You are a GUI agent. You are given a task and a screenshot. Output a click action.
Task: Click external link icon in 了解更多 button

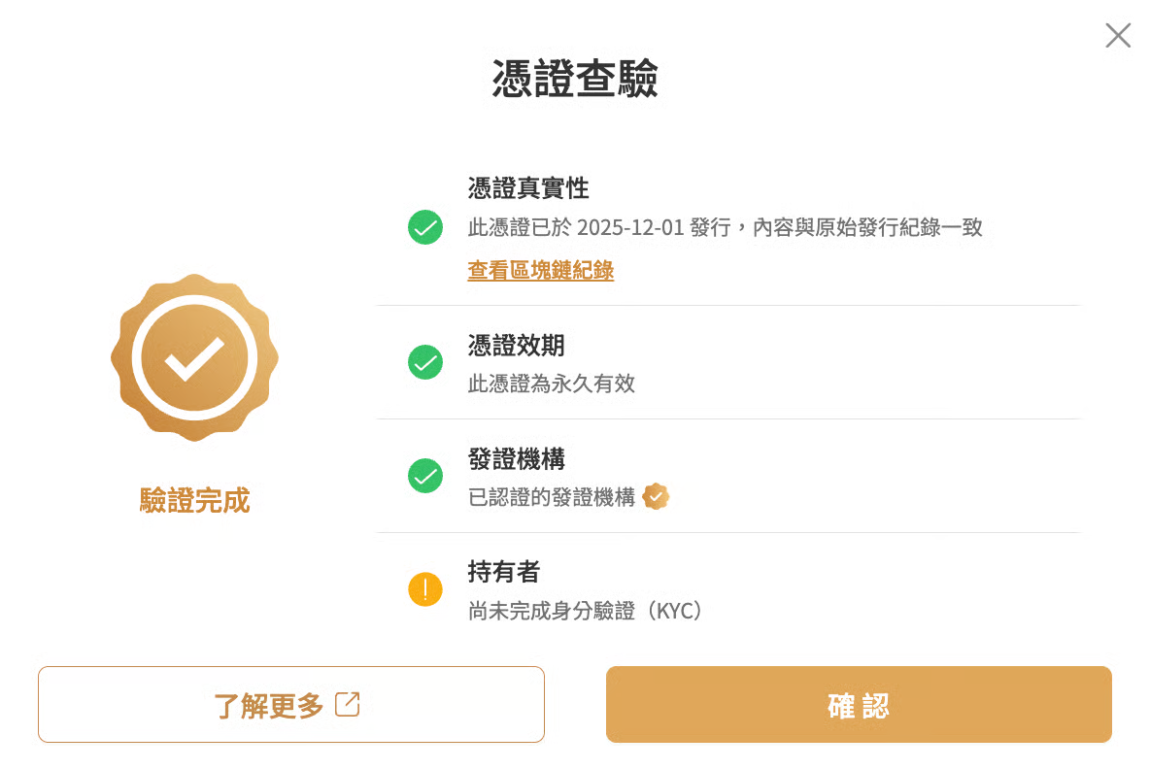[347, 705]
